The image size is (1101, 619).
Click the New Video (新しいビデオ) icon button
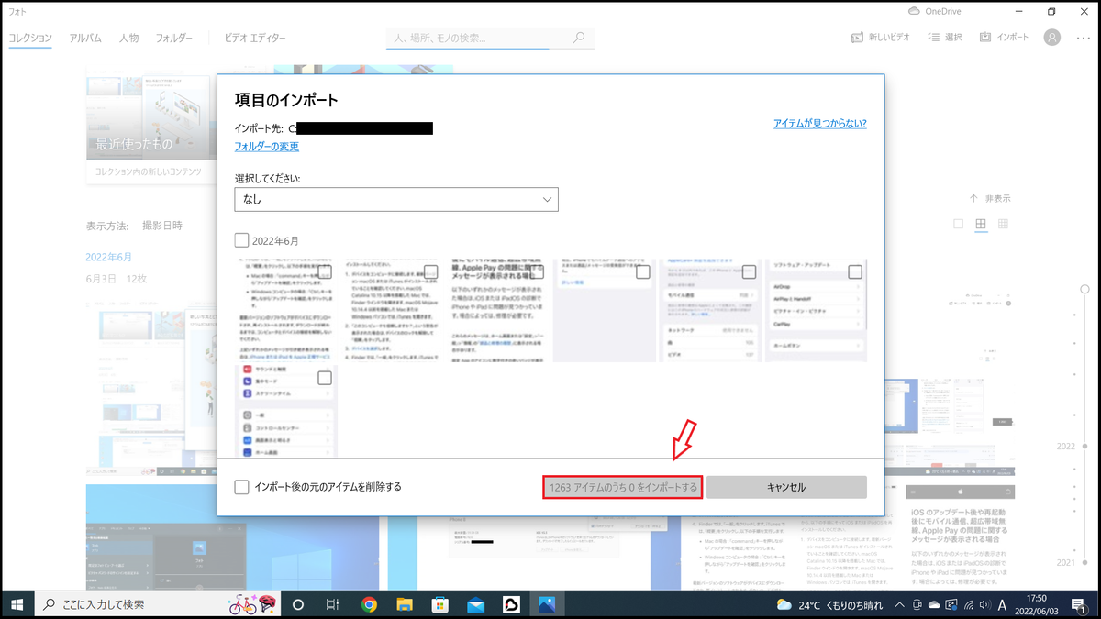tap(857, 38)
